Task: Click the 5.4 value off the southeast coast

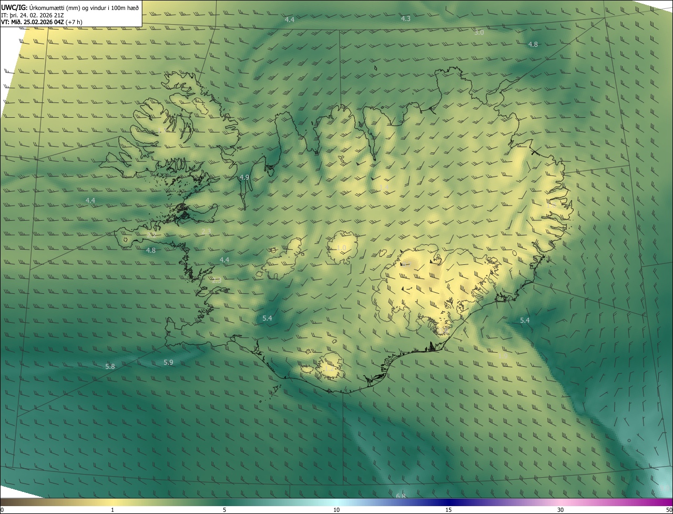Action: pyautogui.click(x=525, y=320)
